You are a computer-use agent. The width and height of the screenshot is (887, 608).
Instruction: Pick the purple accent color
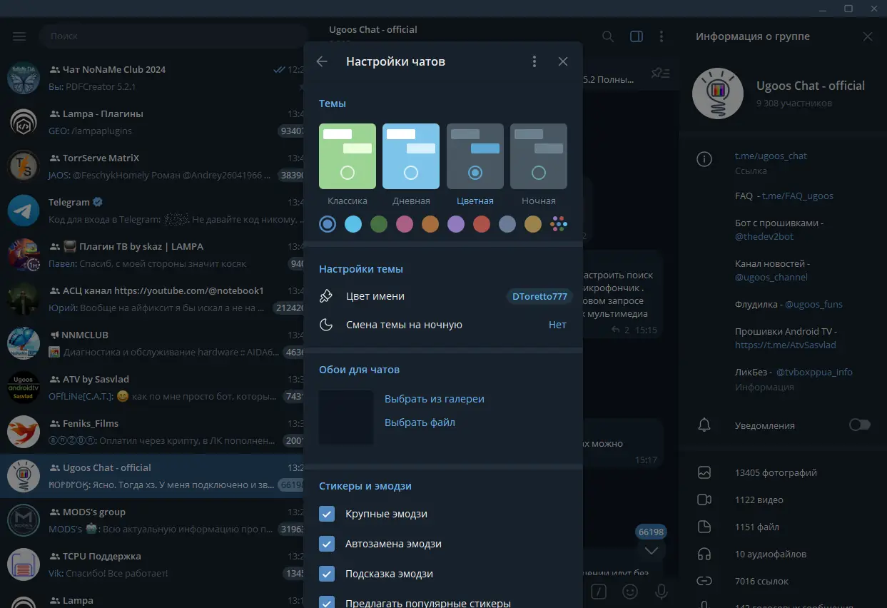coord(456,224)
